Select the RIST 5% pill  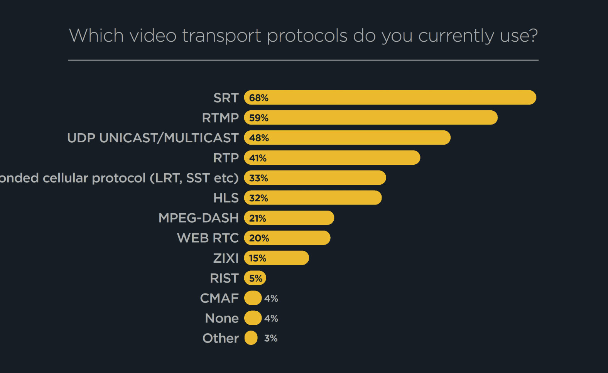255,278
